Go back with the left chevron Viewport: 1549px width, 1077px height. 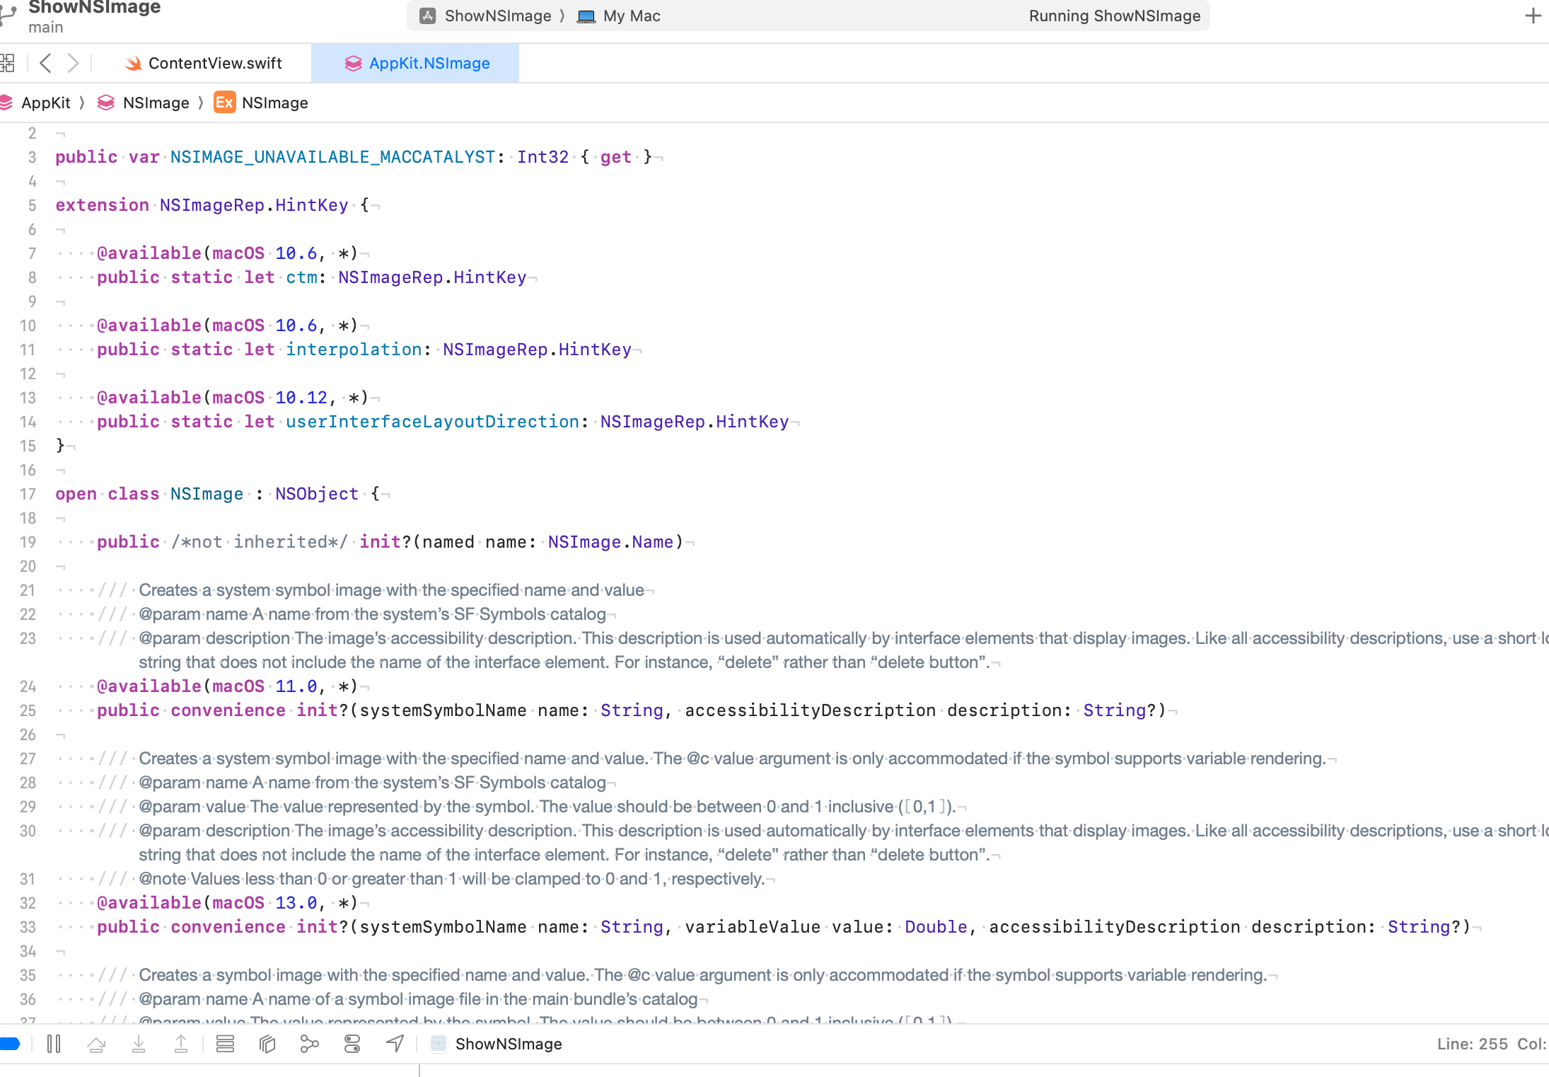pos(46,63)
